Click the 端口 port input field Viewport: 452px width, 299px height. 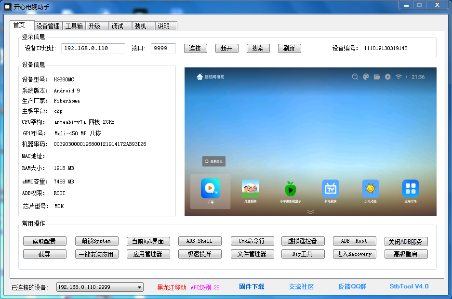point(163,49)
